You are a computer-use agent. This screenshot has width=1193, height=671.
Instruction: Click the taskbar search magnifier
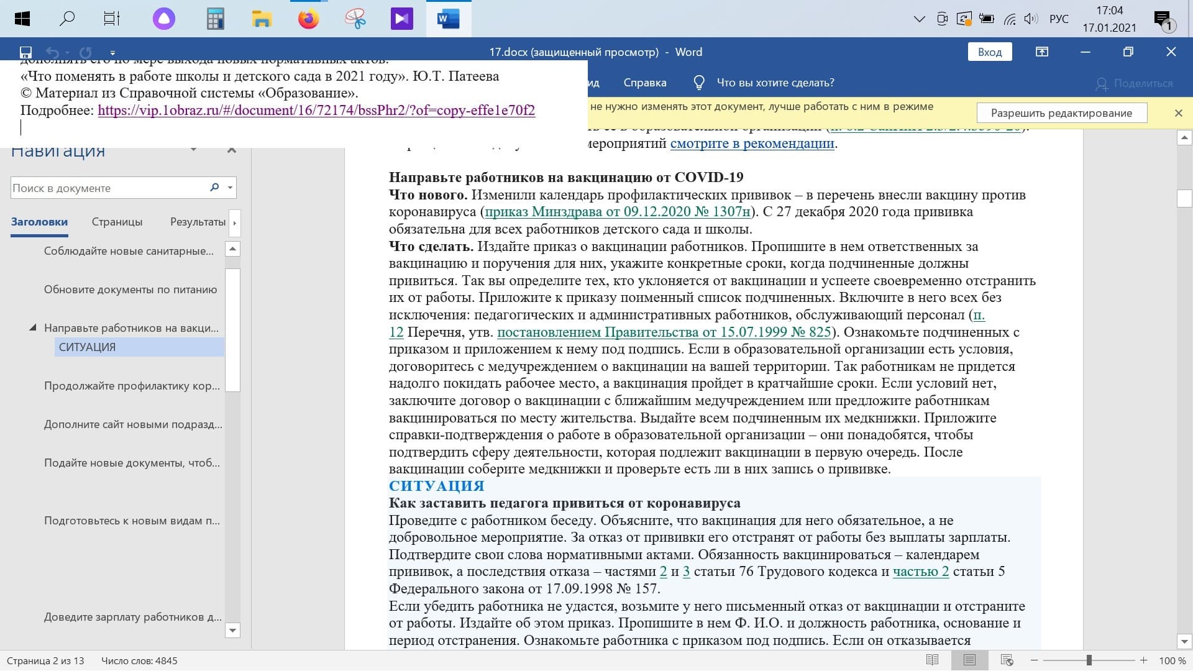pyautogui.click(x=66, y=19)
